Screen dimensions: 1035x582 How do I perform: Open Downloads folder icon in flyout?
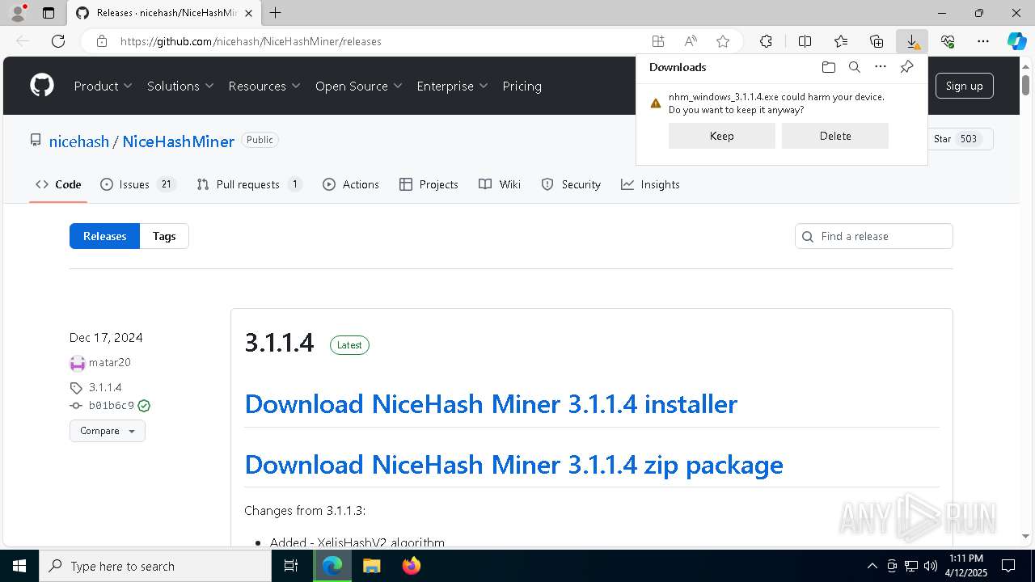coord(828,67)
